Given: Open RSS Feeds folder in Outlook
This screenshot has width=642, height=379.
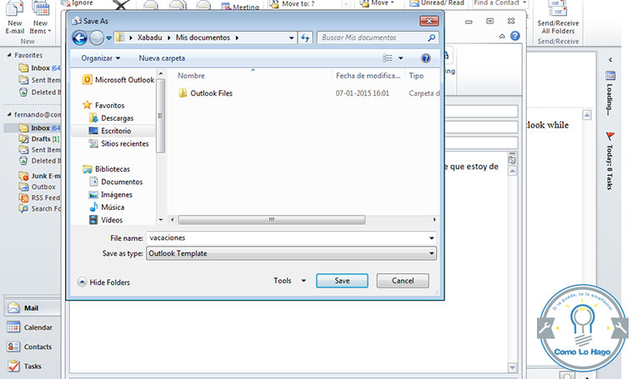Looking at the screenshot, I should pyautogui.click(x=40, y=198).
